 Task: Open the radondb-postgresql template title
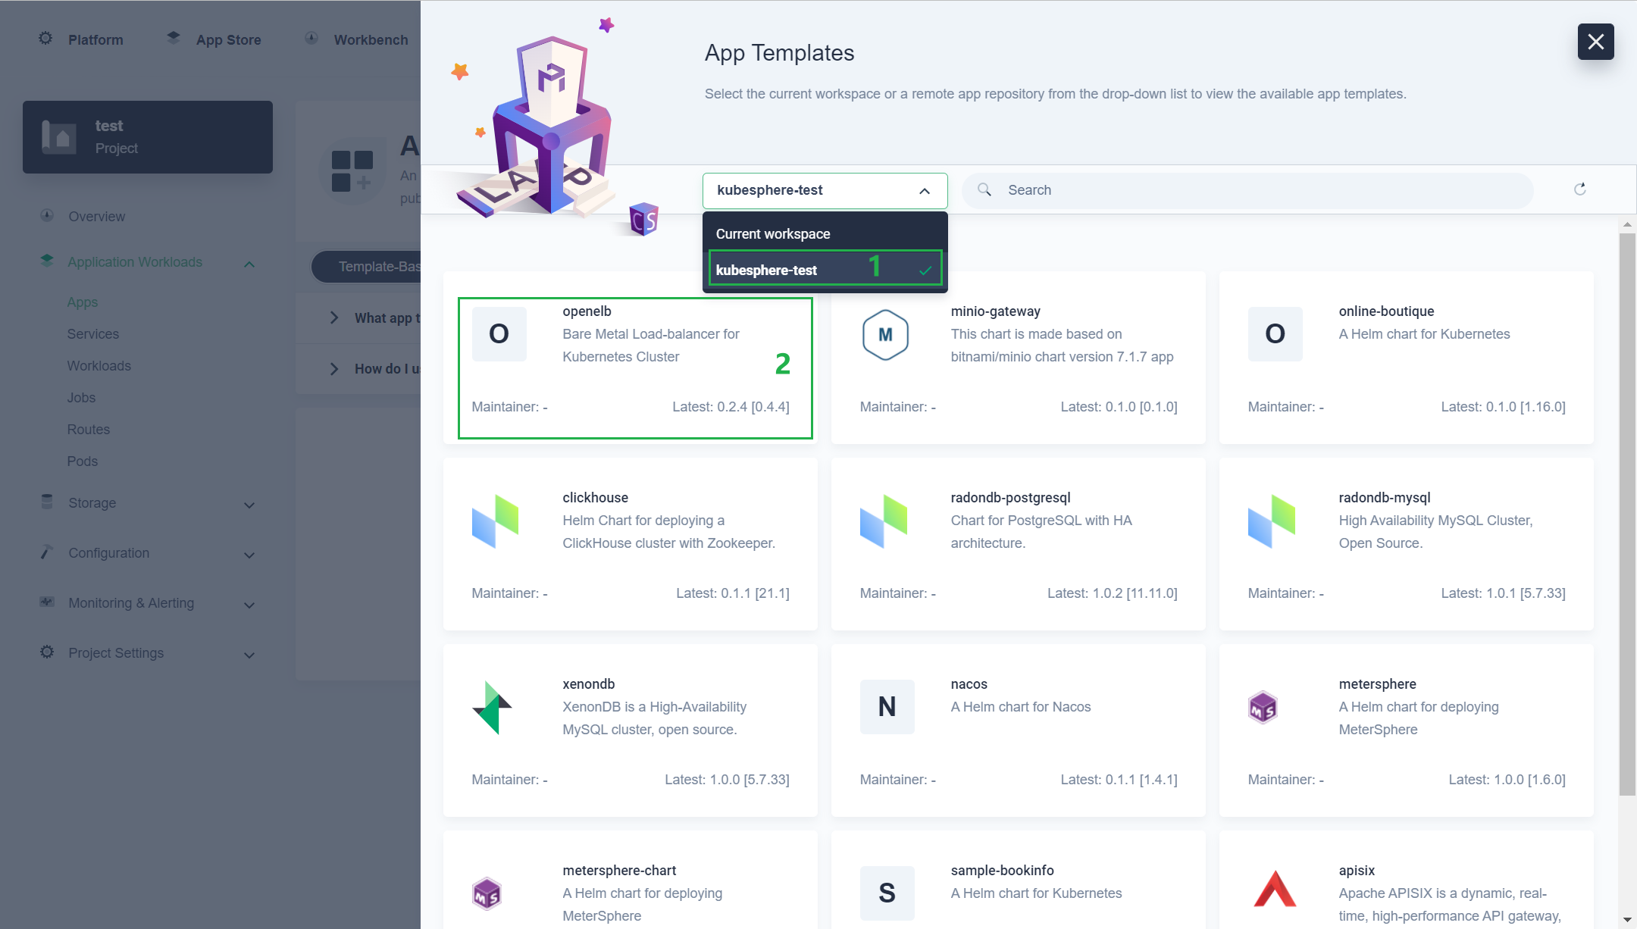pos(1010,498)
